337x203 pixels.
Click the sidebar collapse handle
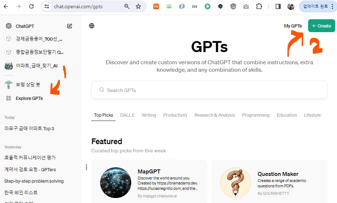pos(86,167)
